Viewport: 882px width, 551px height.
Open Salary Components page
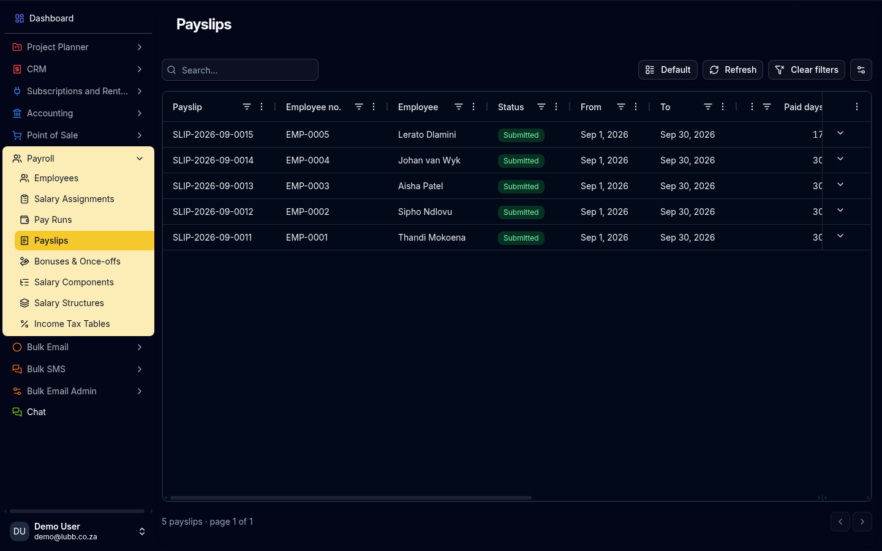(83, 282)
